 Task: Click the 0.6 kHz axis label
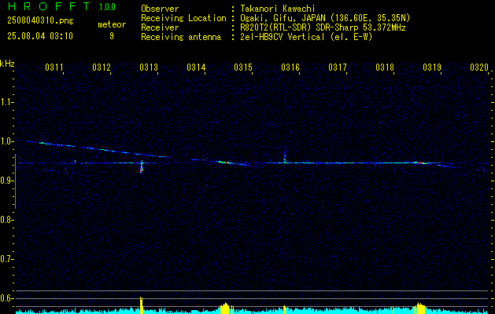click(x=6, y=298)
